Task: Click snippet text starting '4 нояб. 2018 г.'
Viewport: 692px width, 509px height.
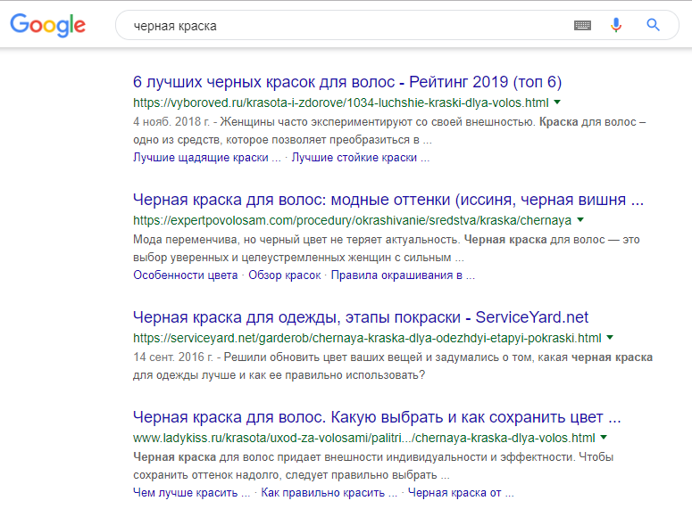Action: coord(389,131)
